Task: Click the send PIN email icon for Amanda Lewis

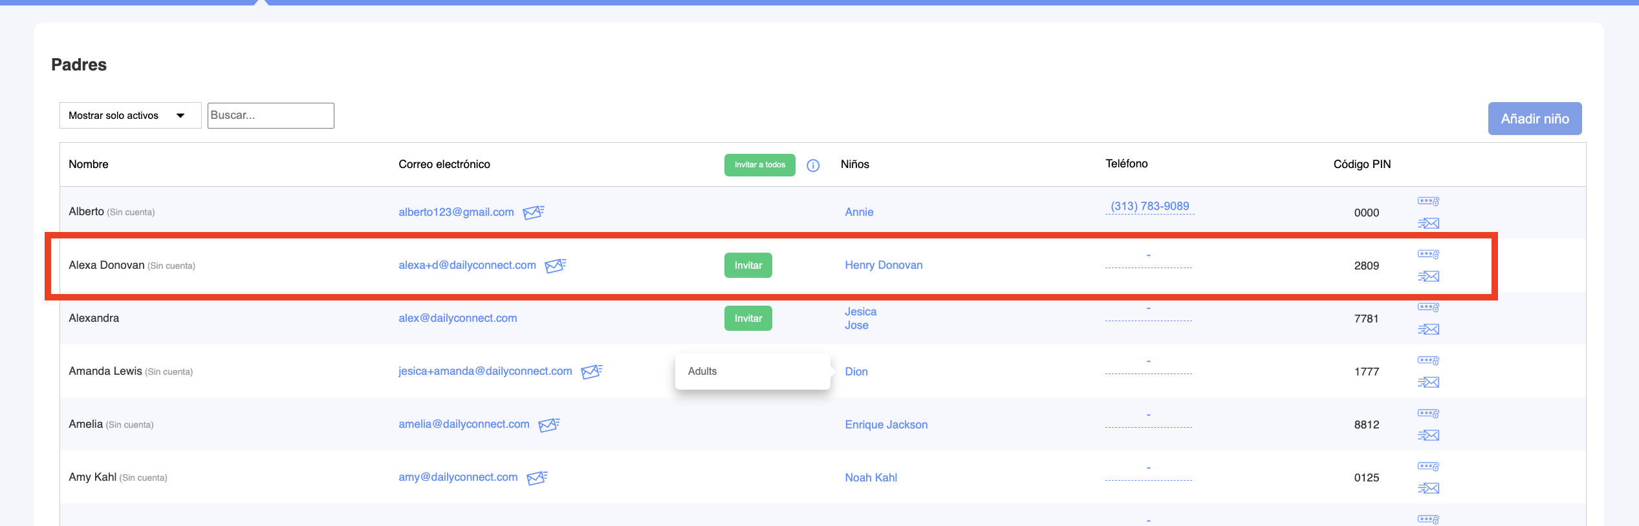Action: pos(1428,382)
